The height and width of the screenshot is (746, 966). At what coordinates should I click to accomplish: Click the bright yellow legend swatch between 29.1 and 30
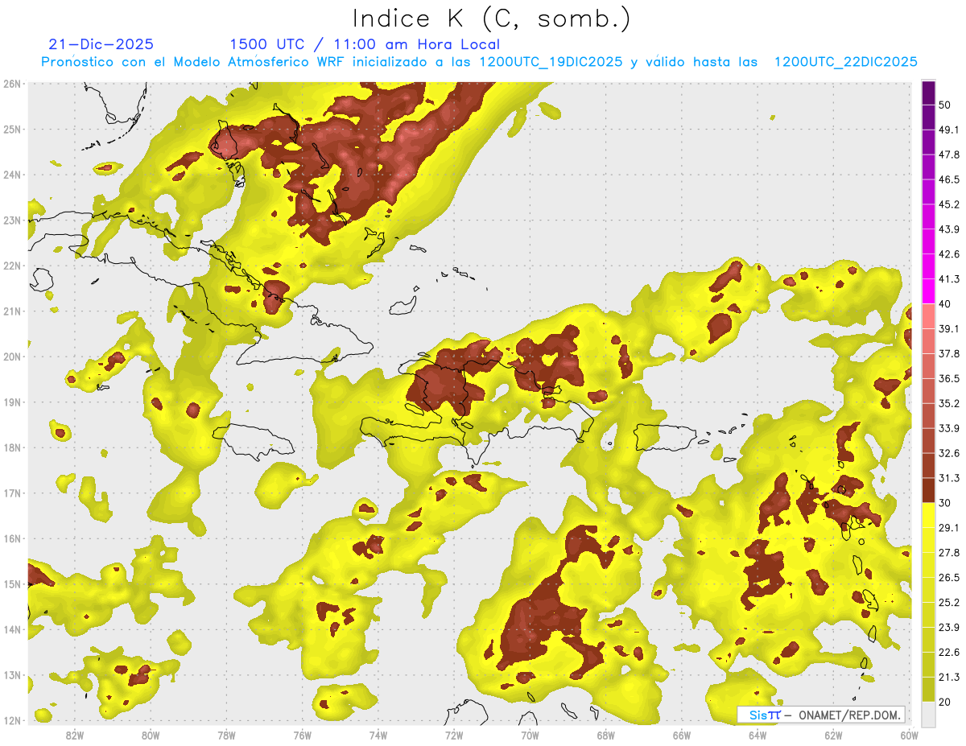coord(929,515)
